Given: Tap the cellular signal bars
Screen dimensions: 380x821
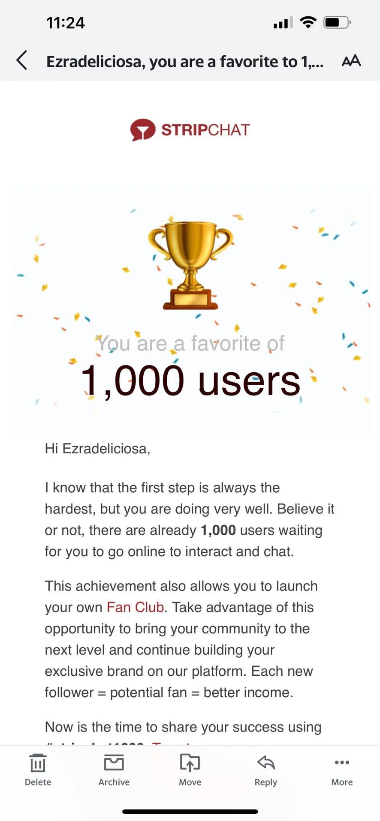Looking at the screenshot, I should click(x=283, y=22).
